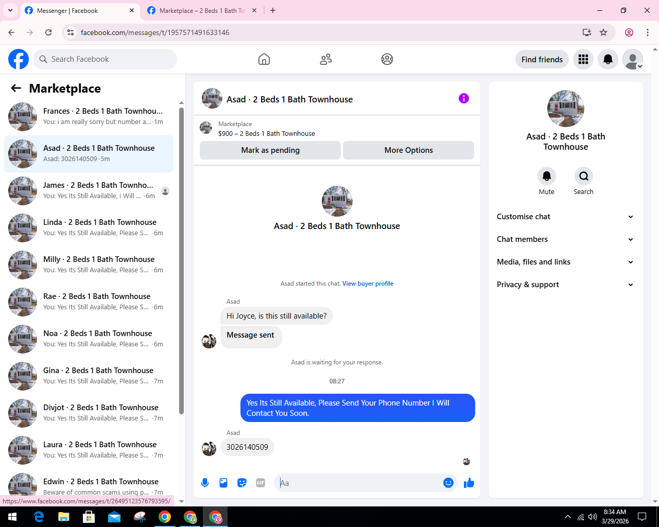The width and height of the screenshot is (659, 527).
Task: Expand Chat members section
Action: coord(565,239)
